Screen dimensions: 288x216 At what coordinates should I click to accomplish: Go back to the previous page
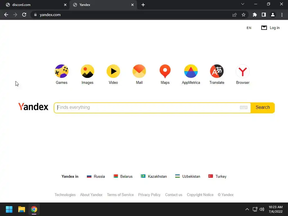click(6, 15)
